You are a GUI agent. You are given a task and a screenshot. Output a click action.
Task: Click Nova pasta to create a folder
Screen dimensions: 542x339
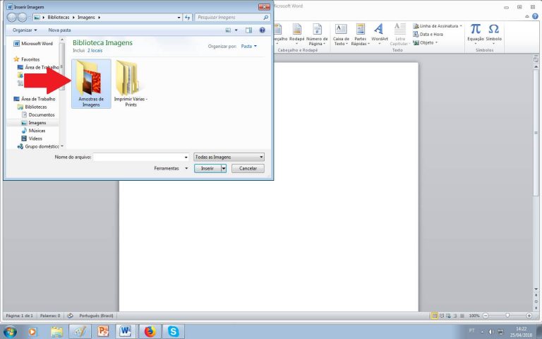pyautogui.click(x=59, y=30)
